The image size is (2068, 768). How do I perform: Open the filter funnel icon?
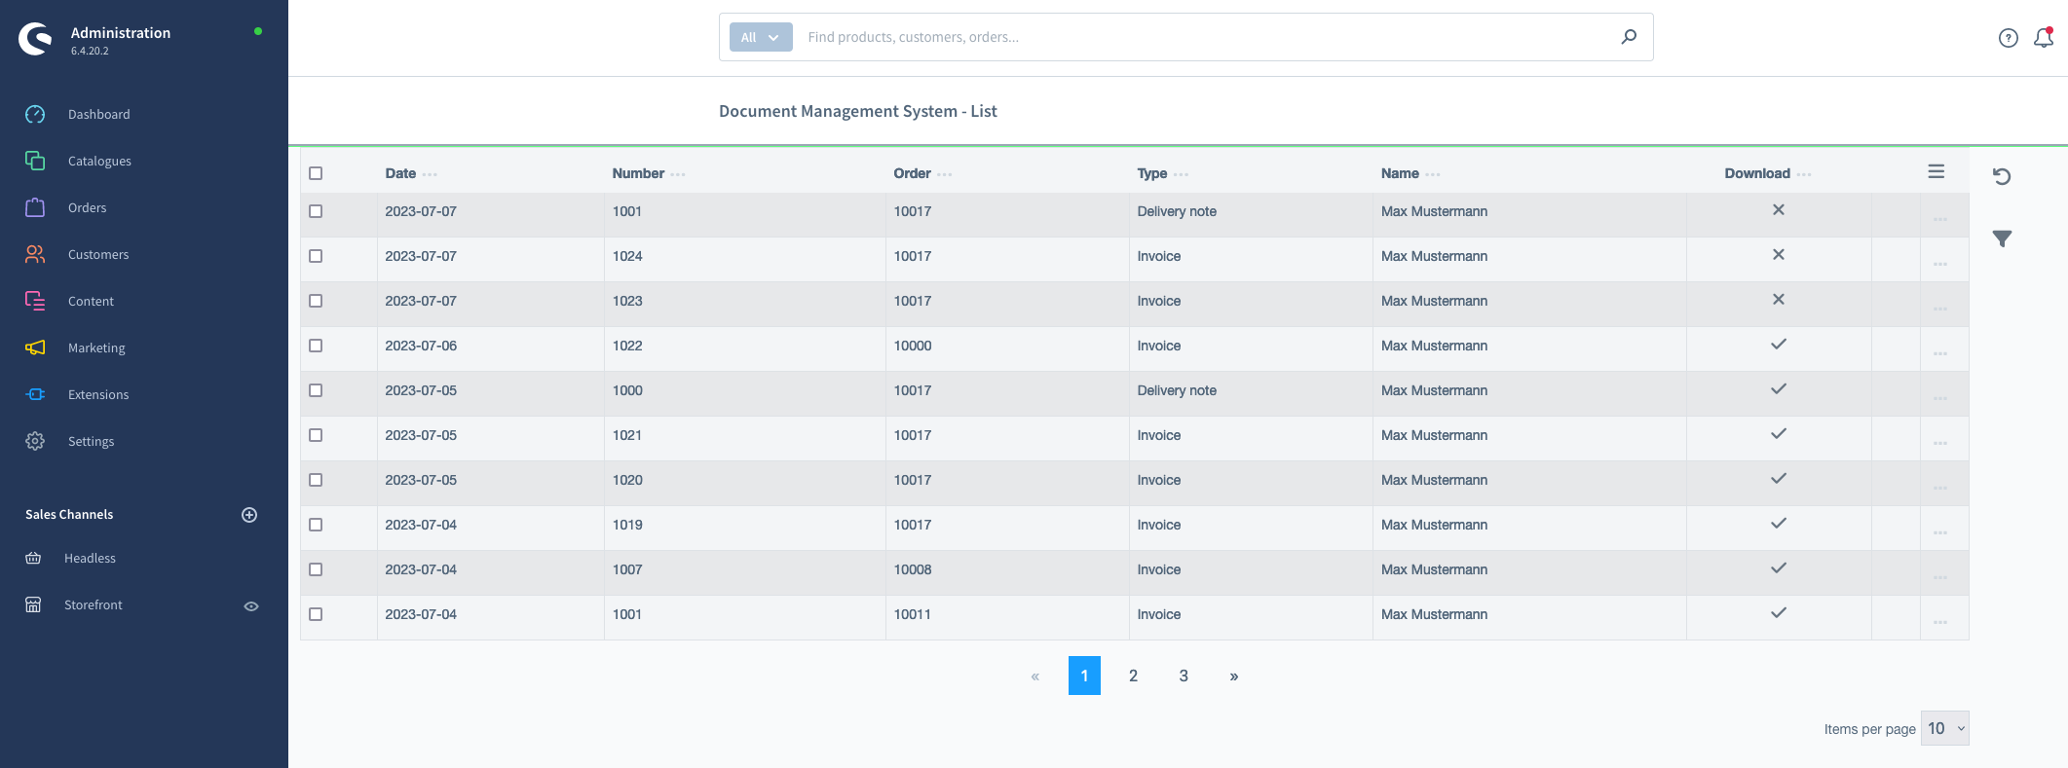(2002, 238)
